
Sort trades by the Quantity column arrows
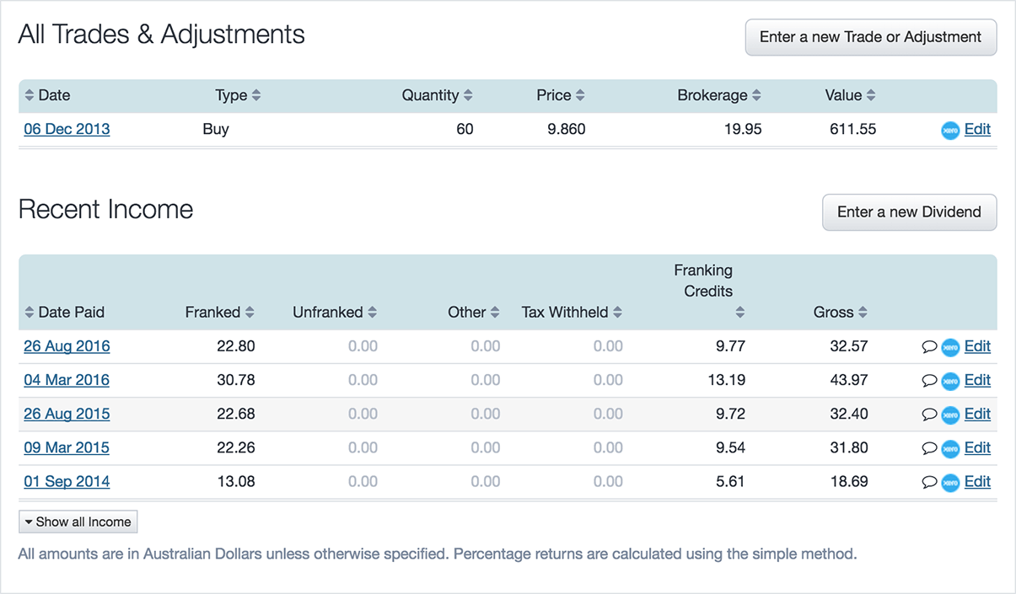(468, 95)
